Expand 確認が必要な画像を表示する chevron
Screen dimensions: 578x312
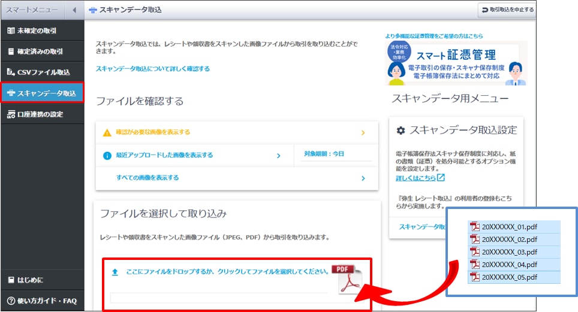coord(363,133)
